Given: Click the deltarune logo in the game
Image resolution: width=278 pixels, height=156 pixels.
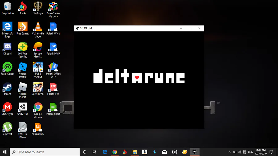Looking at the screenshot, I should [139, 76].
